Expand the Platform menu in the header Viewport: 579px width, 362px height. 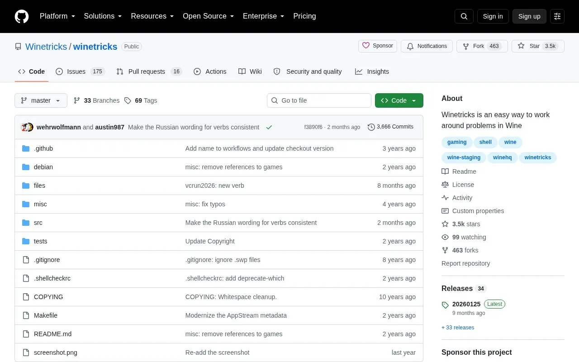(x=57, y=16)
